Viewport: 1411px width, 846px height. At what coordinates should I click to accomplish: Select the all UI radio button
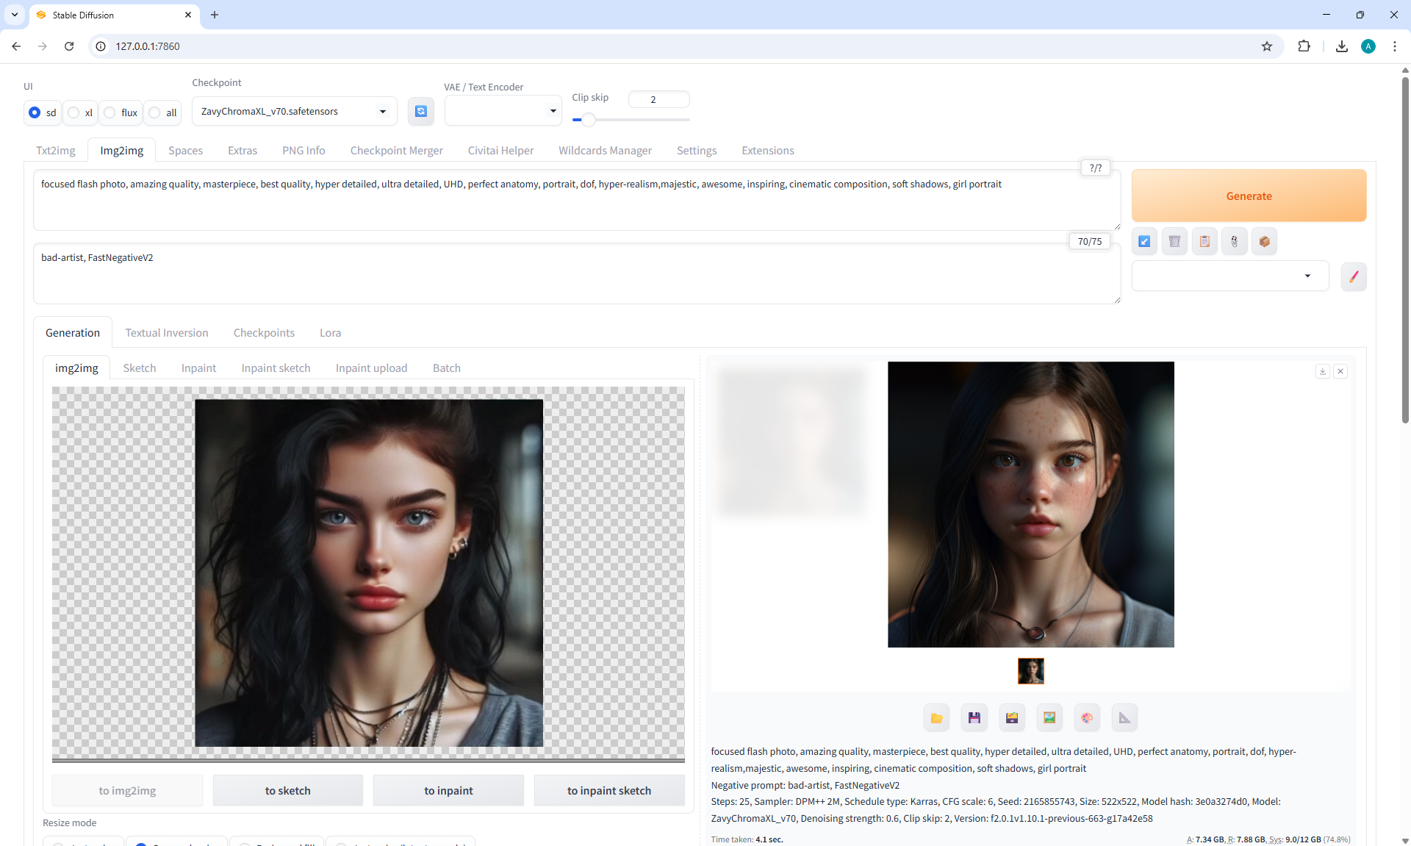pos(155,112)
